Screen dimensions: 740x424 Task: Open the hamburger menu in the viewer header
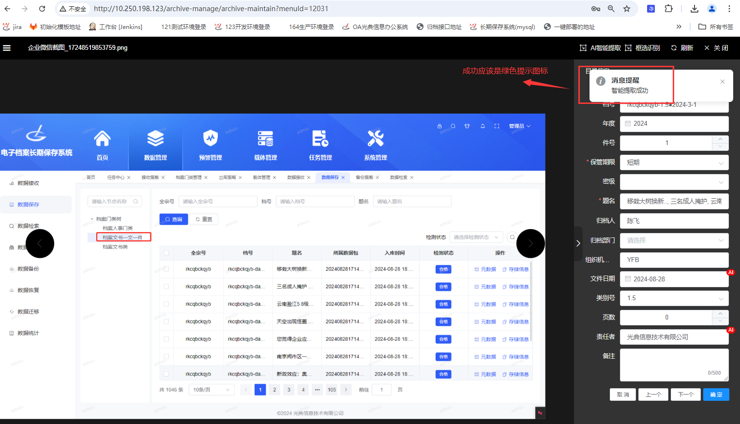(7, 48)
